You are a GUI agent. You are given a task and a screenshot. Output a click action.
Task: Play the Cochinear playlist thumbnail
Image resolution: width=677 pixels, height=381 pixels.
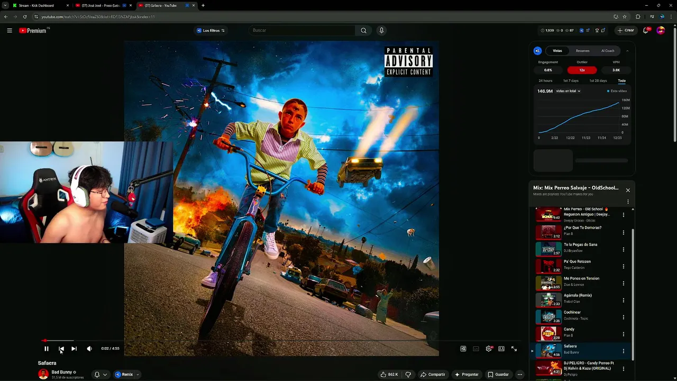click(x=548, y=316)
